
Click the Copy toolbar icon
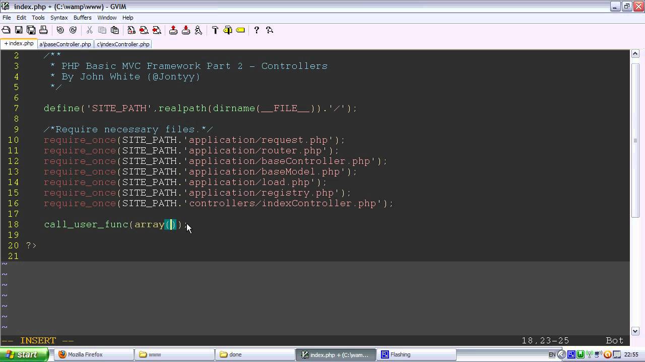tap(102, 30)
